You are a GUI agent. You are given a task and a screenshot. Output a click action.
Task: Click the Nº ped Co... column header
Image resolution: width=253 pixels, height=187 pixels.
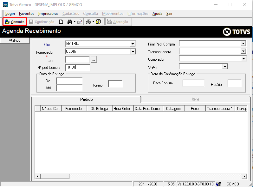pos(51,109)
